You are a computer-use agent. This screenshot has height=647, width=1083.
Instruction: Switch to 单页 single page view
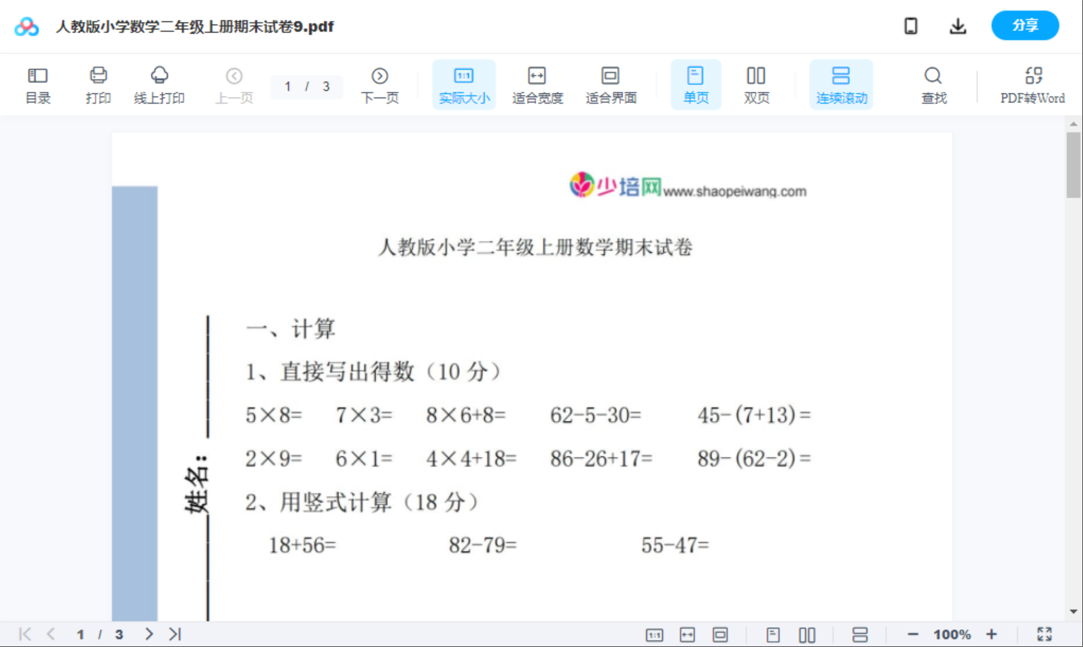696,84
